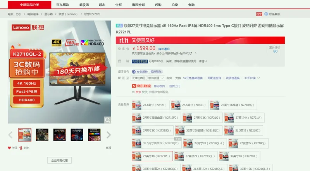Image resolution: width=310 pixels, height=171 pixels.
Task: Switch to the 超市 tab
Action: pyautogui.click(x=102, y=5)
